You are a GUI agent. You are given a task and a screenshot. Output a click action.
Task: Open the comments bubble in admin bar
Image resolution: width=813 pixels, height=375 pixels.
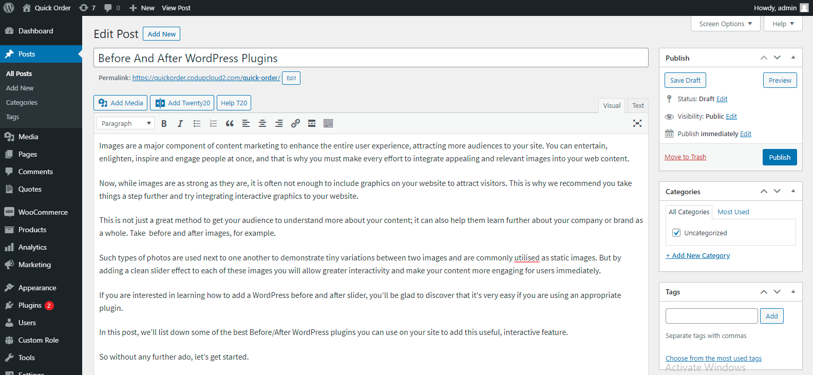(112, 8)
